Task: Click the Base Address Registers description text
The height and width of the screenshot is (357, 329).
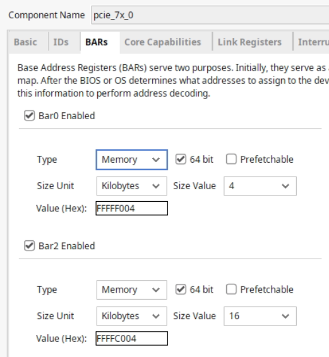Action: point(173,81)
